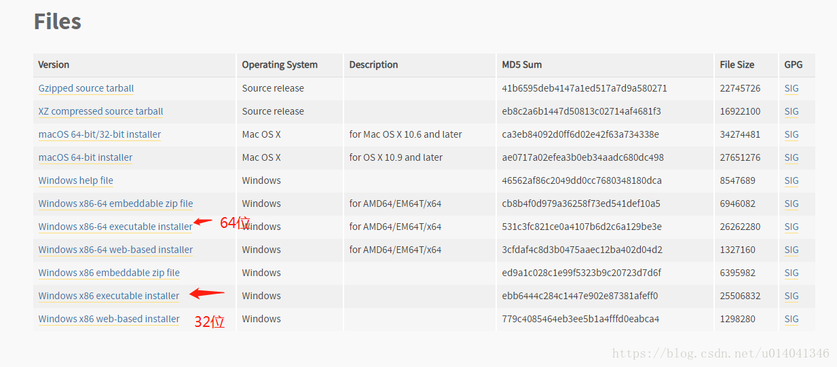The image size is (837, 367).
Task: Click macOS 64-bit/32-bit installer link
Action: tap(100, 134)
